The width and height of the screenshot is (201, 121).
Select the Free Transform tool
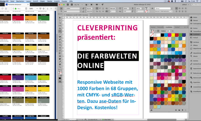60,50
